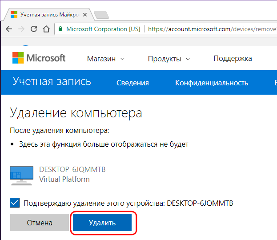
Task: Click the green padlock security icon
Action: tap(60, 29)
